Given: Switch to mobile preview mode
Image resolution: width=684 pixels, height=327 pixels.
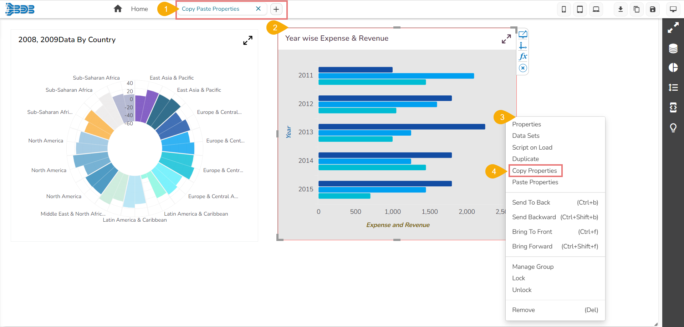Looking at the screenshot, I should point(564,9).
